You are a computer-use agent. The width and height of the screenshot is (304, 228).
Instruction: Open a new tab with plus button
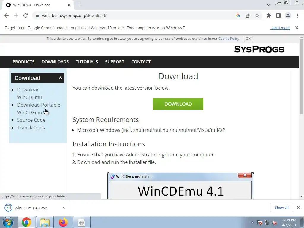coord(80,5)
